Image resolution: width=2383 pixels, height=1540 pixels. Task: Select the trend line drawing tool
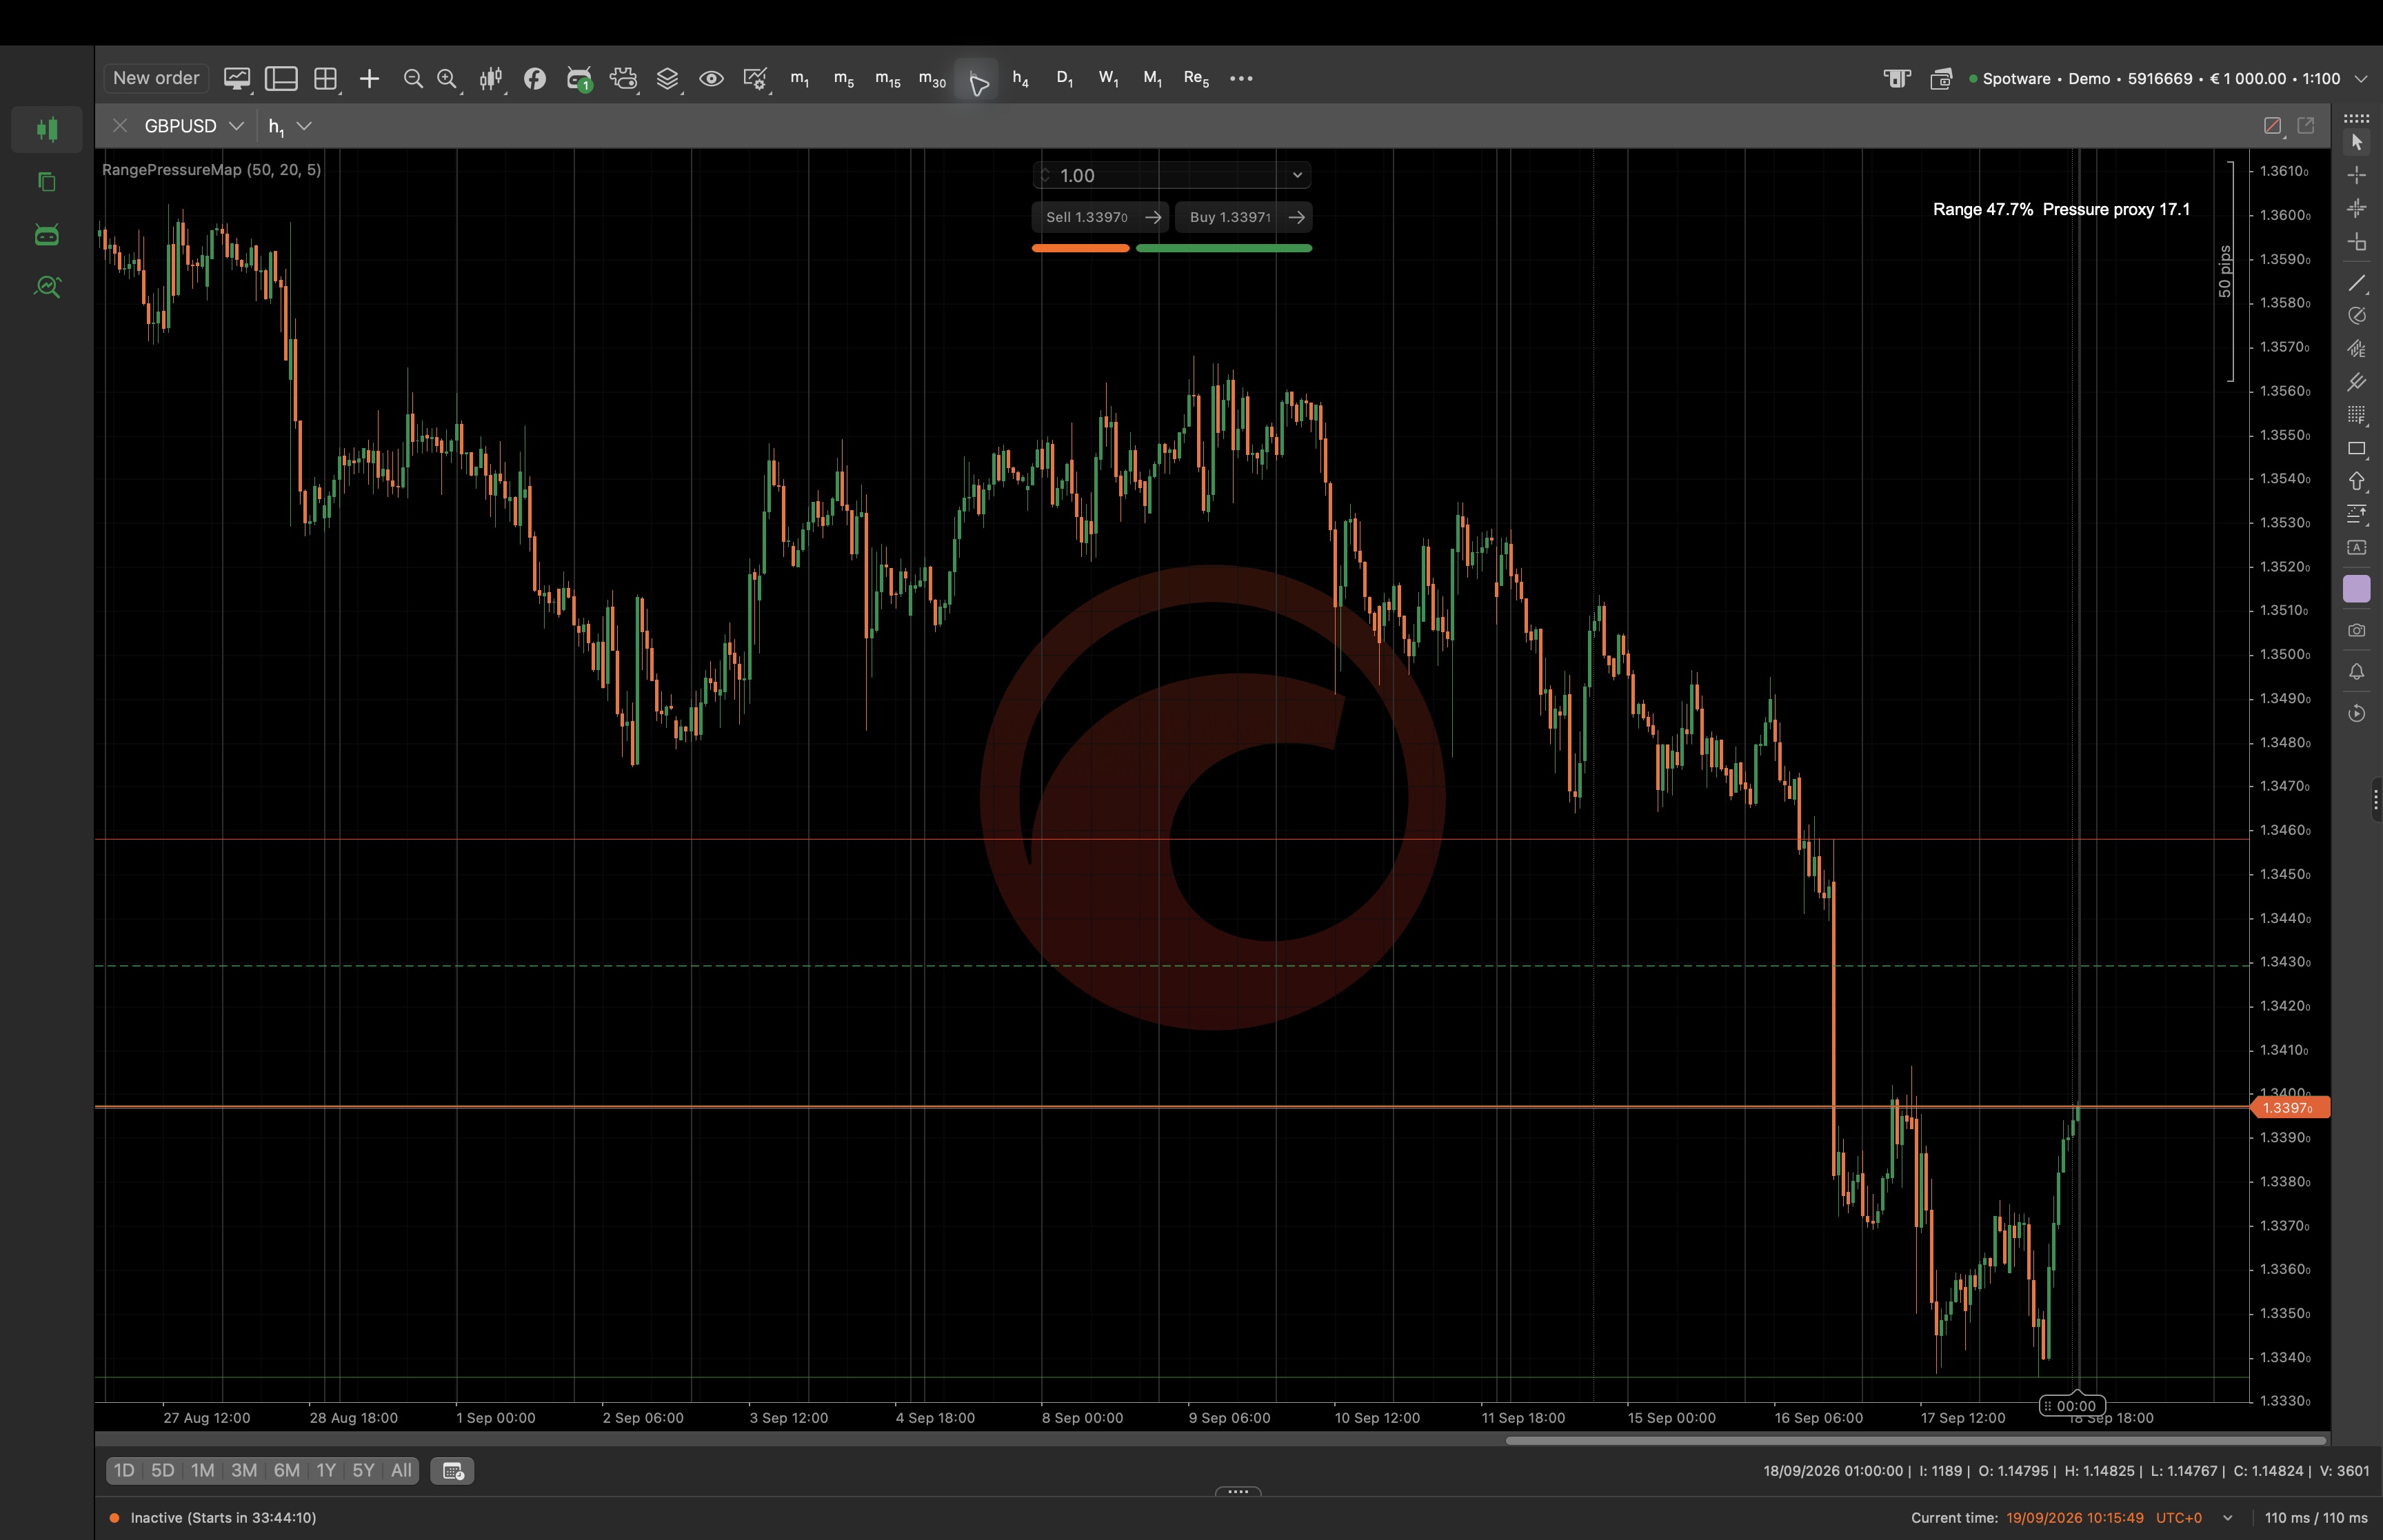(2357, 284)
